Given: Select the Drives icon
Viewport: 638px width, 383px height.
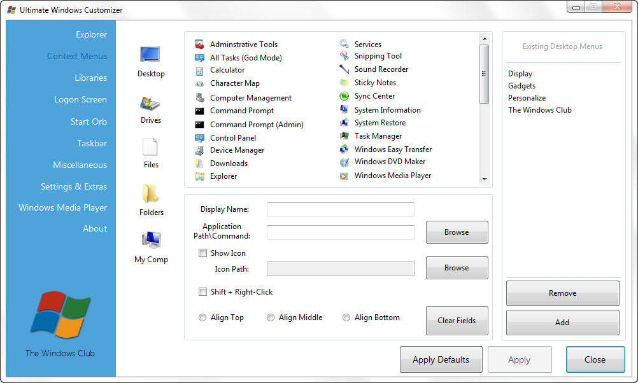Looking at the screenshot, I should coord(150,103).
